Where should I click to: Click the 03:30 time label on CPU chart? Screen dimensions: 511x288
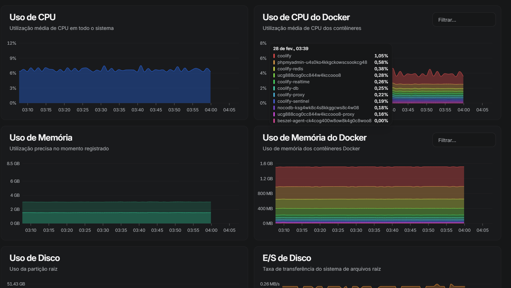click(101, 110)
